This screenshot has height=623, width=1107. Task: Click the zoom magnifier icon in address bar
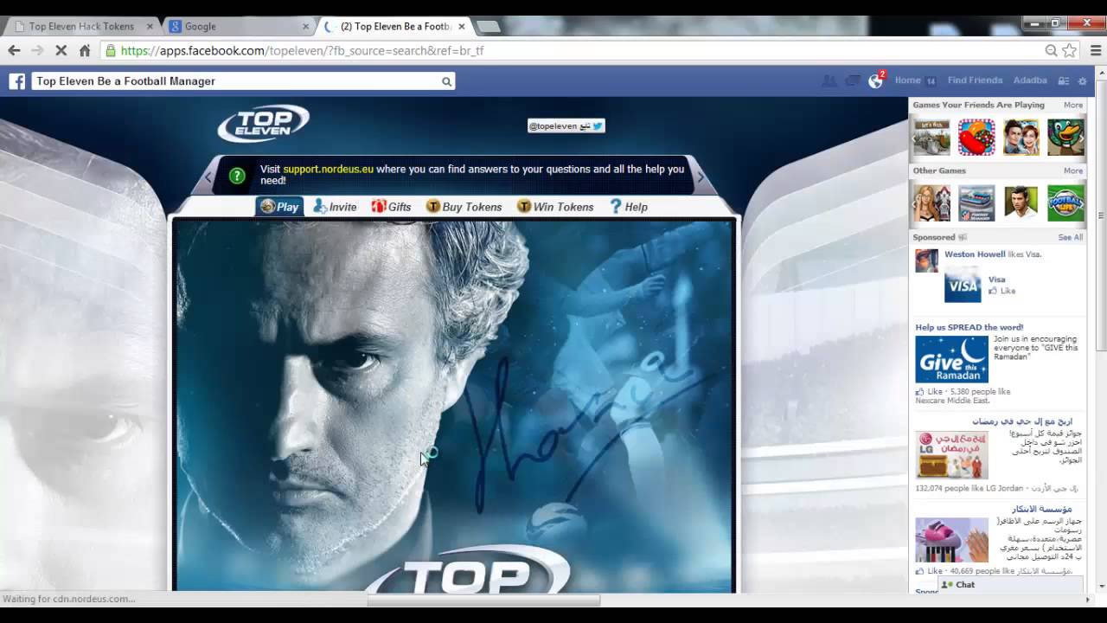click(x=1051, y=50)
